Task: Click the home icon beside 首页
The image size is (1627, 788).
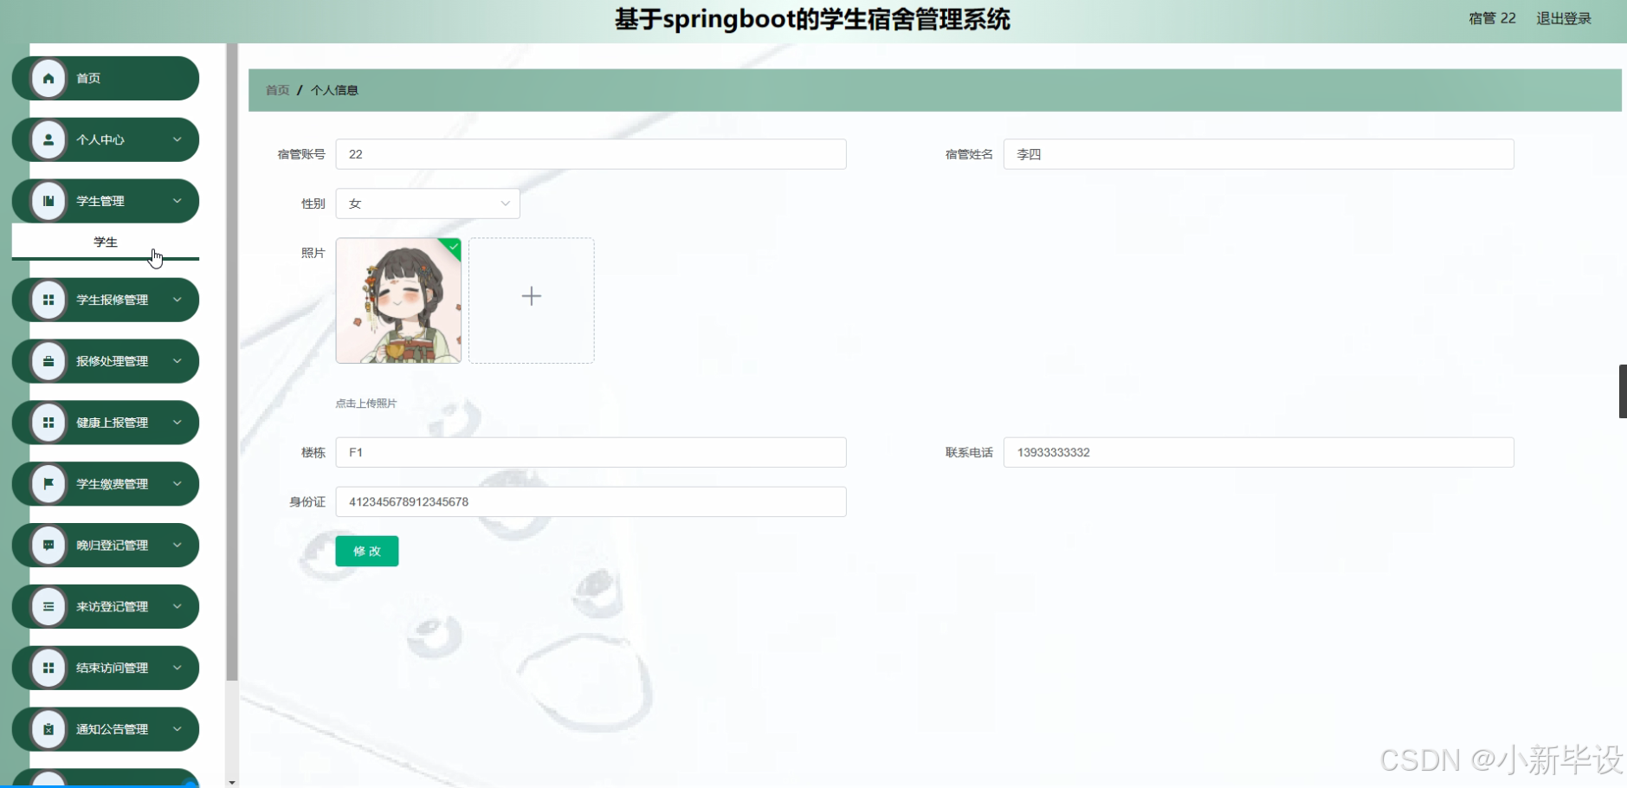Action: (x=48, y=77)
